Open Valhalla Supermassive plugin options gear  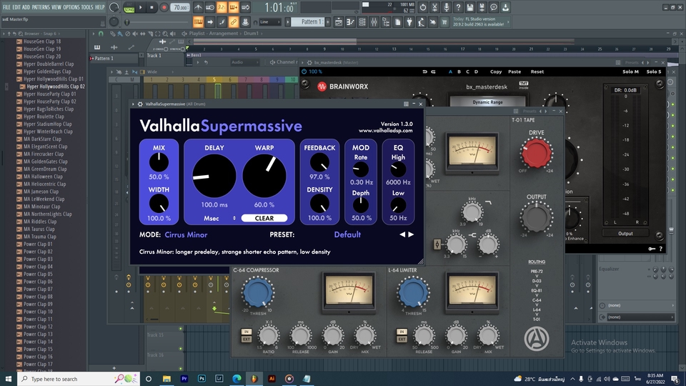point(140,104)
